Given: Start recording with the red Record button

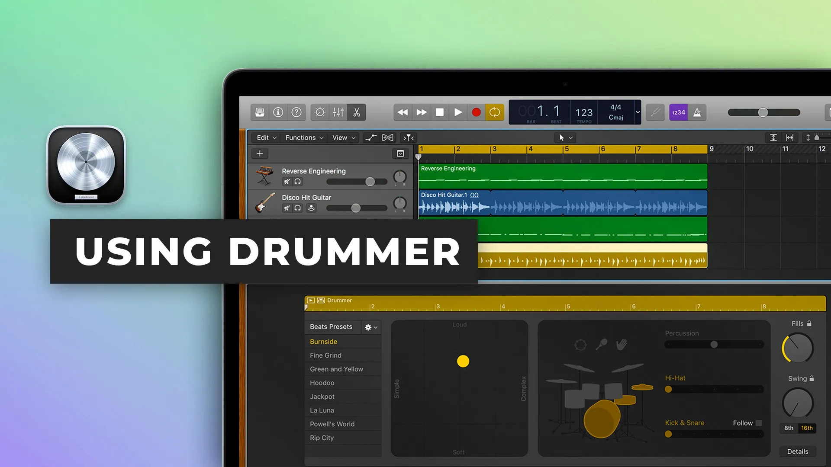Looking at the screenshot, I should point(476,112).
